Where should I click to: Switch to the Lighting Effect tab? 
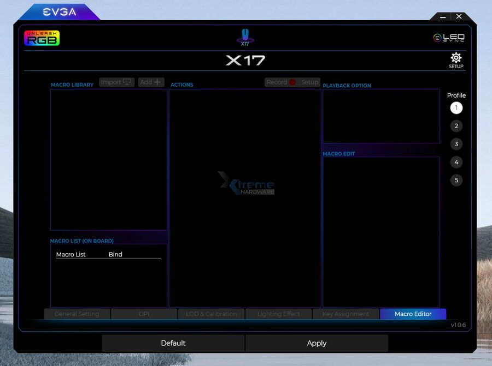tap(279, 314)
